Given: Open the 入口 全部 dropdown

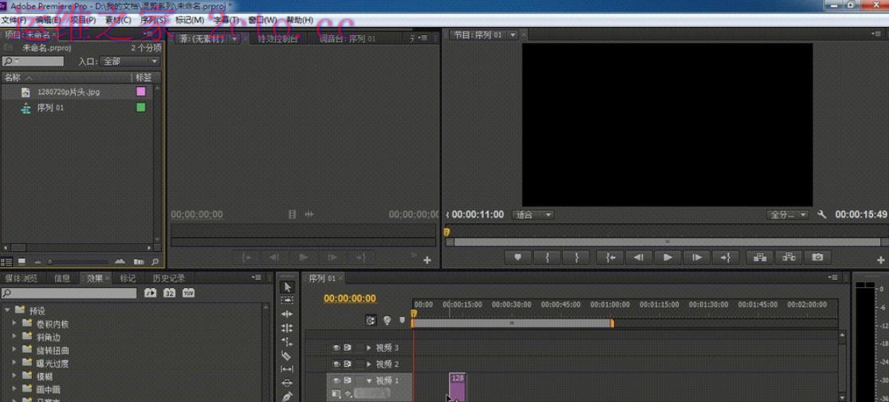Looking at the screenshot, I should point(130,61).
